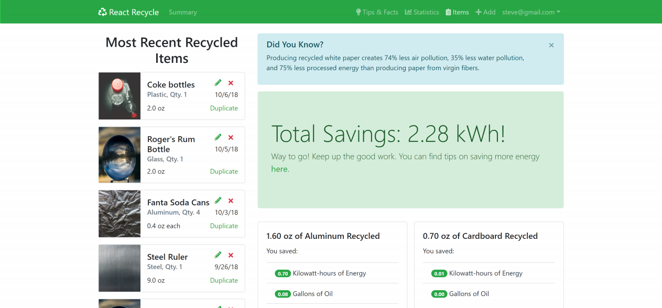Screen dimensions: 662x308
Task: Open the steve@gmail.com account dropdown
Action: (531, 12)
